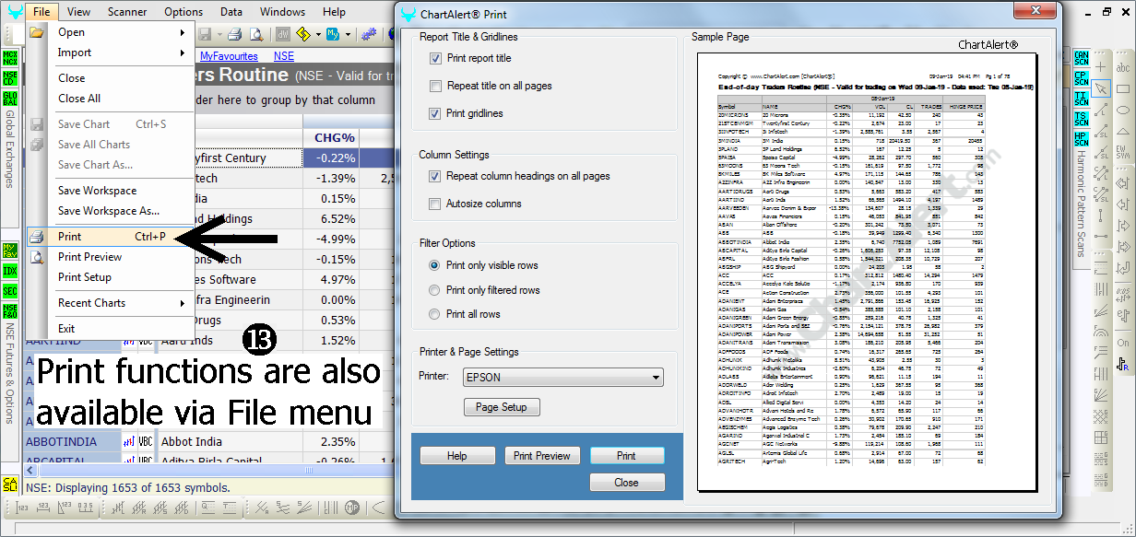The image size is (1136, 537).
Task: Open the MCX NCX exchange panel
Action: click(x=10, y=59)
